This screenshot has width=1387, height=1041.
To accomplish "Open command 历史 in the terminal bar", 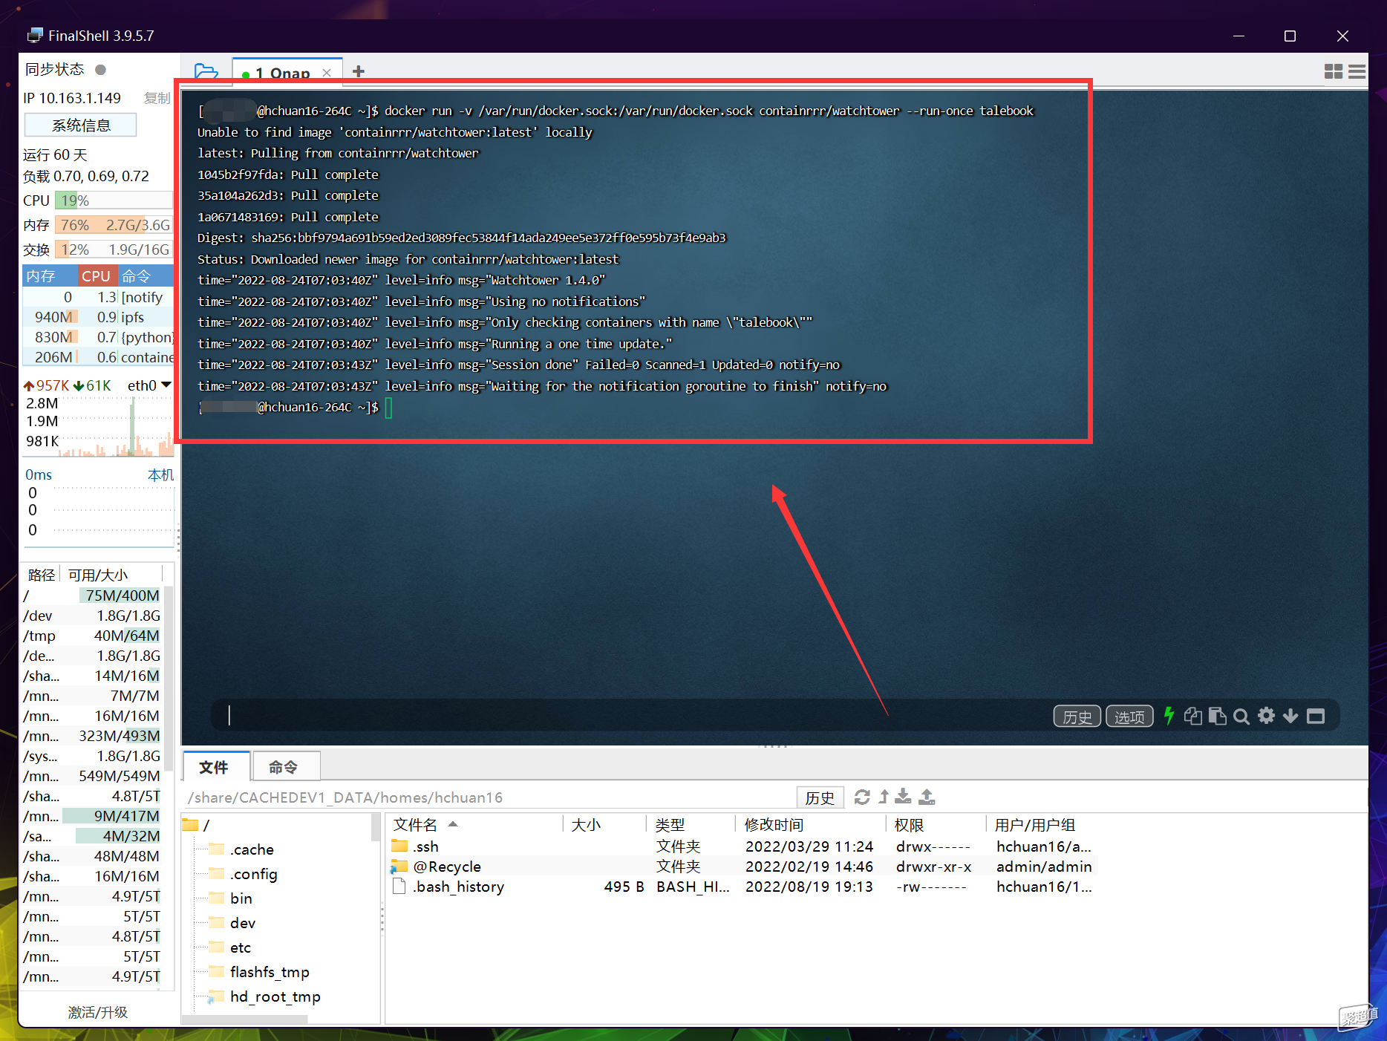I will click(1077, 717).
